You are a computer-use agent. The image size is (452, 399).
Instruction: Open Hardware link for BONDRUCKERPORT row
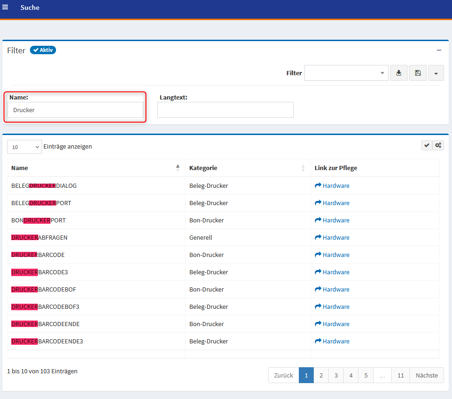[x=336, y=220]
